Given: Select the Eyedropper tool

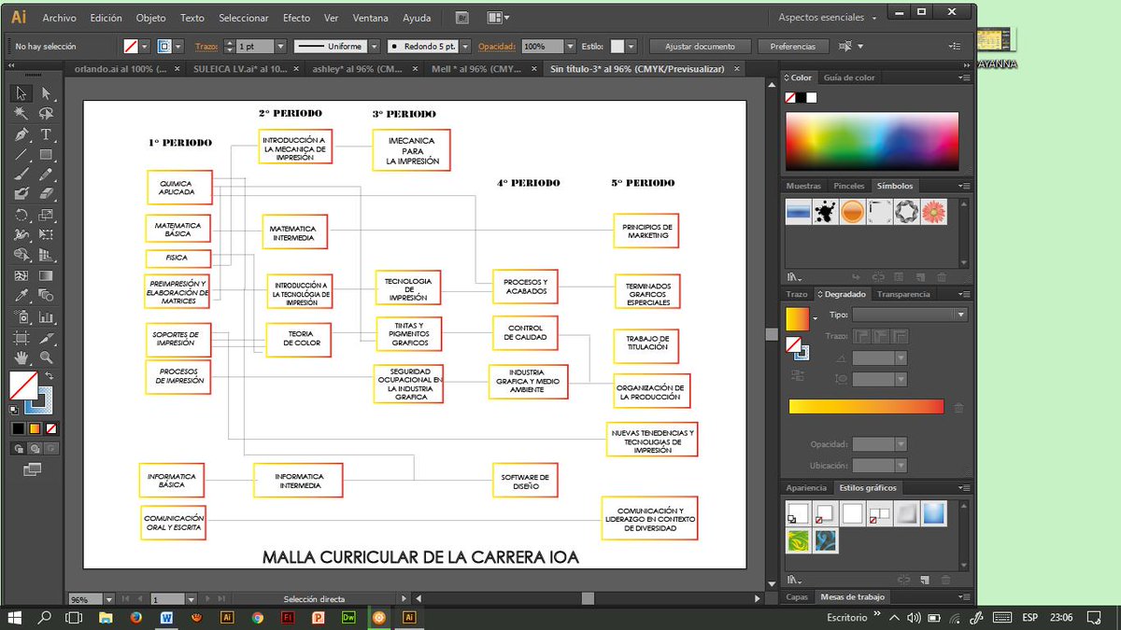Looking at the screenshot, I should (21, 297).
